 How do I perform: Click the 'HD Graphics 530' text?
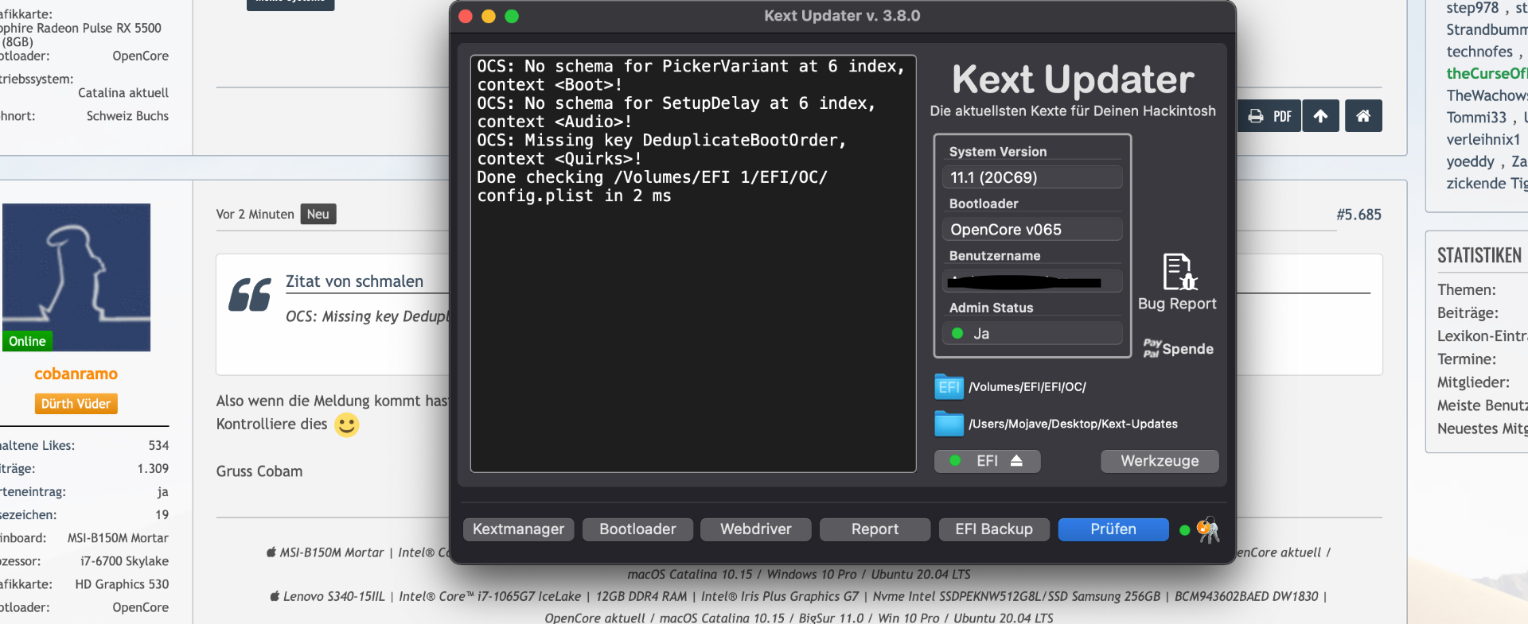[122, 584]
